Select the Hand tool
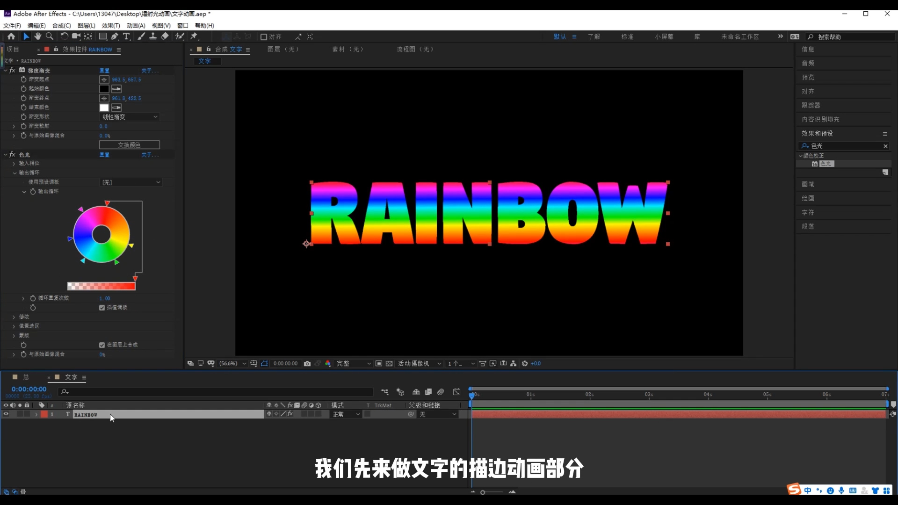Image resolution: width=898 pixels, height=505 pixels. click(x=37, y=36)
